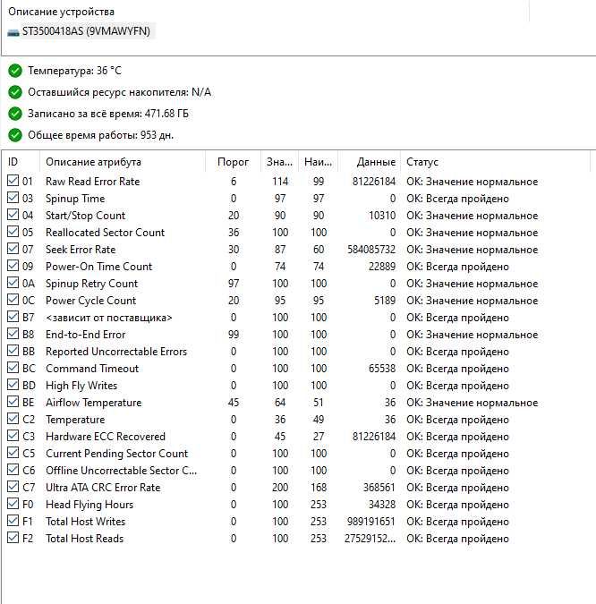Click the data value 34328 for Head Flying Hours
Viewport: 596px width, 604px height.
382,505
